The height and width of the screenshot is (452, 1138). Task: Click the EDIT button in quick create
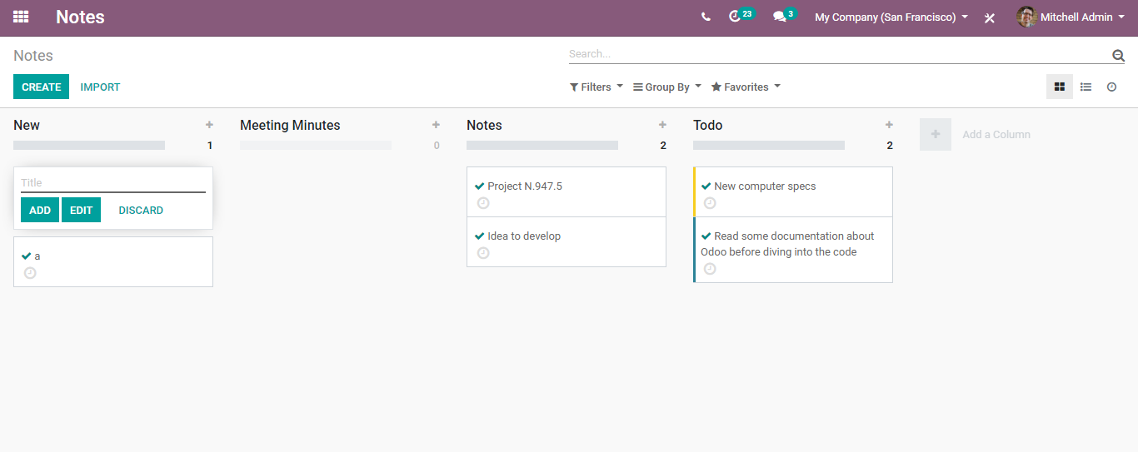pyautogui.click(x=81, y=210)
